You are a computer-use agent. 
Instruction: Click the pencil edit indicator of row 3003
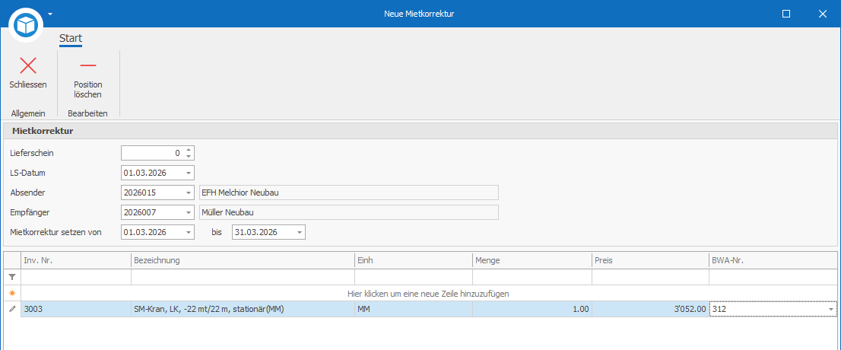pos(12,309)
